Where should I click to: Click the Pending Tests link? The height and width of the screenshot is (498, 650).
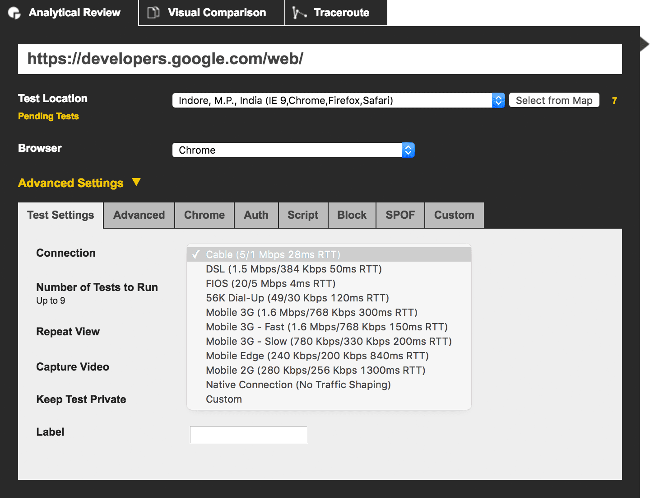point(48,116)
